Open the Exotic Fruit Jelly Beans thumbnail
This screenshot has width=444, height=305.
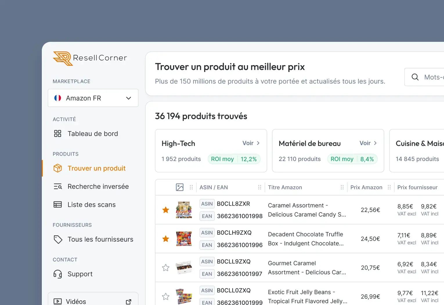pyautogui.click(x=184, y=296)
